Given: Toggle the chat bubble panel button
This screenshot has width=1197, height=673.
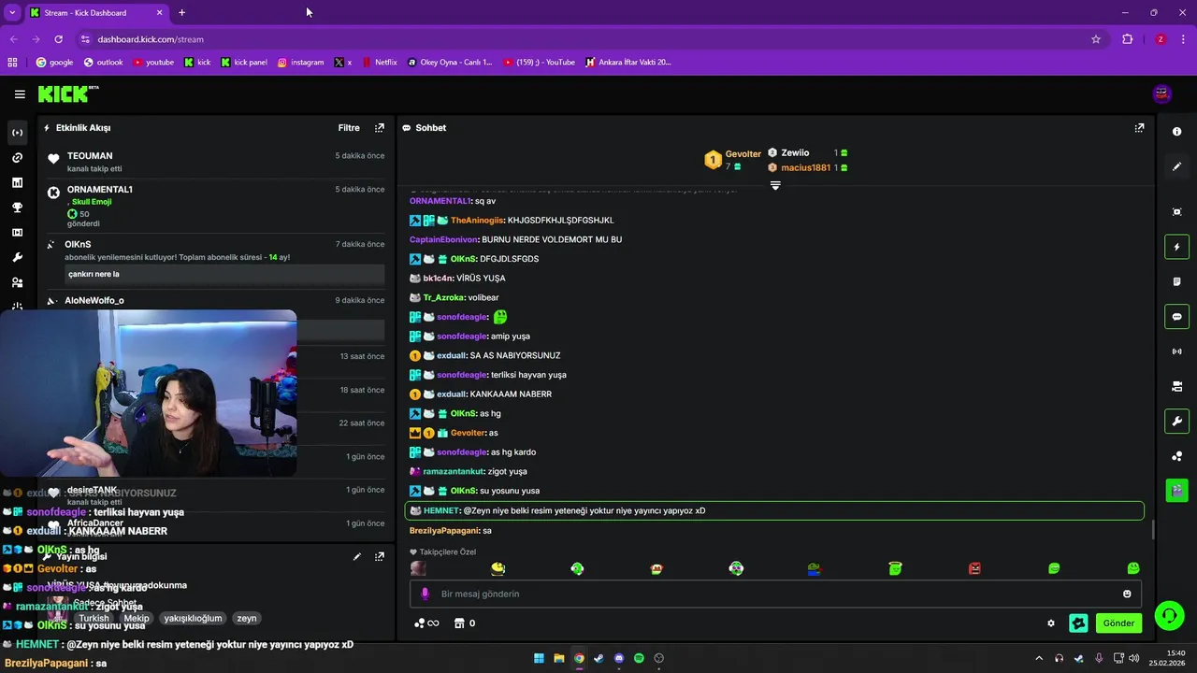Looking at the screenshot, I should tap(1176, 317).
